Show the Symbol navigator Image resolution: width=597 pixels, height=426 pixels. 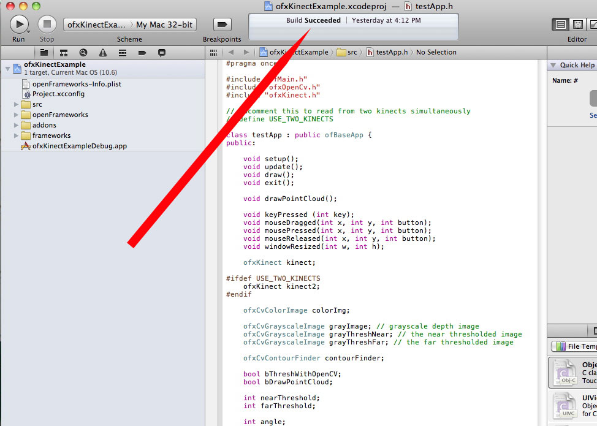[x=64, y=53]
